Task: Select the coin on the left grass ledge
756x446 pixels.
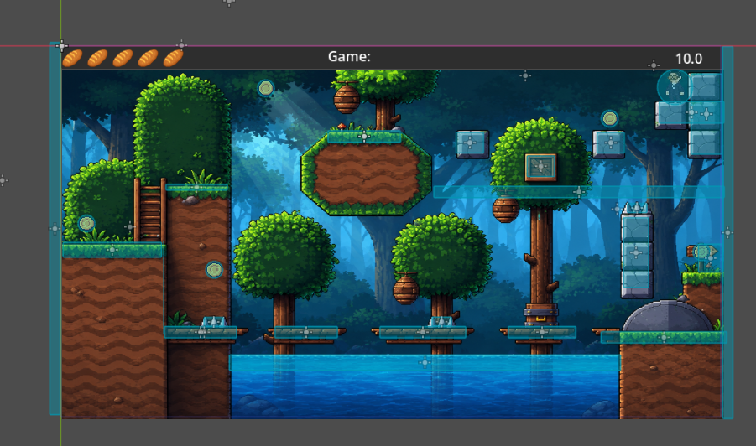Action: pyautogui.click(x=86, y=224)
